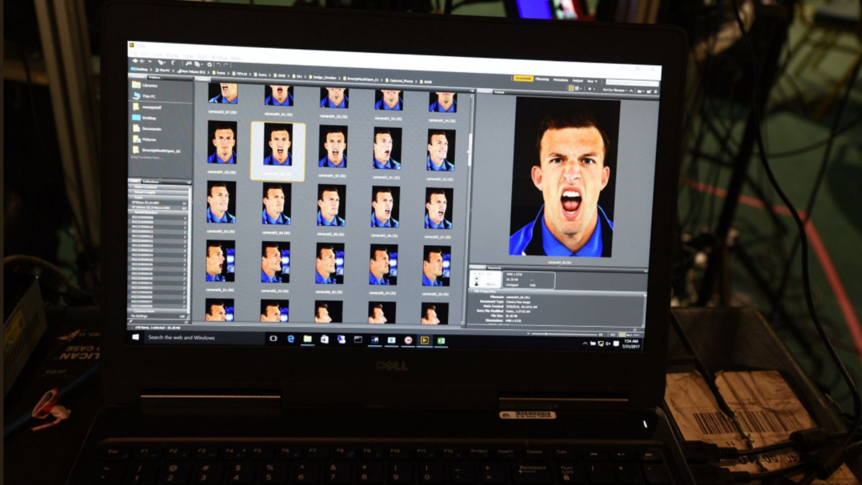Click the filter by rating star icon
This screenshot has height=485, width=862.
[x=589, y=88]
